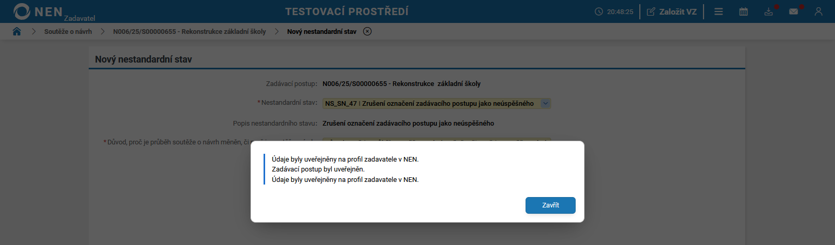The image size is (835, 245).
Task: Expand the 'Nestandardní stav' dropdown arrow
Action: [x=545, y=103]
